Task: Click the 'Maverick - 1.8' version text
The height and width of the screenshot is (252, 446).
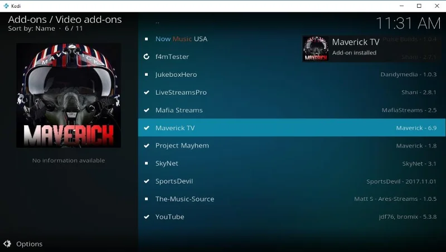Action: (x=416, y=146)
